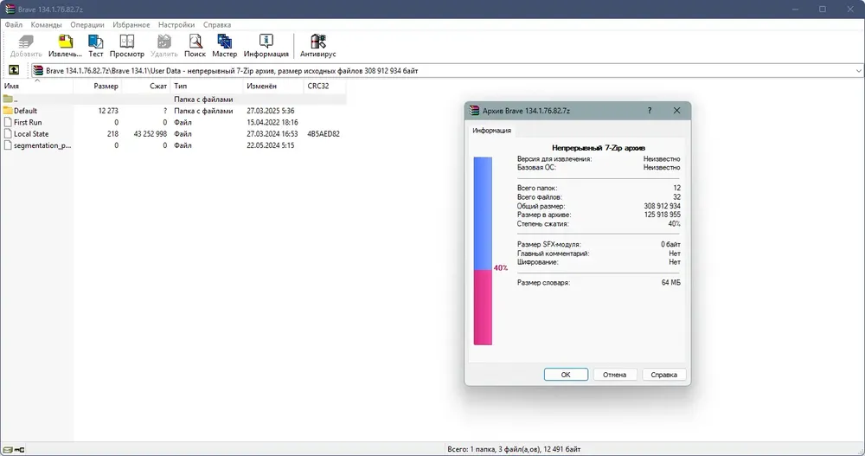The width and height of the screenshot is (865, 456).
Task: Click the Справка button in dialog
Action: (663, 375)
